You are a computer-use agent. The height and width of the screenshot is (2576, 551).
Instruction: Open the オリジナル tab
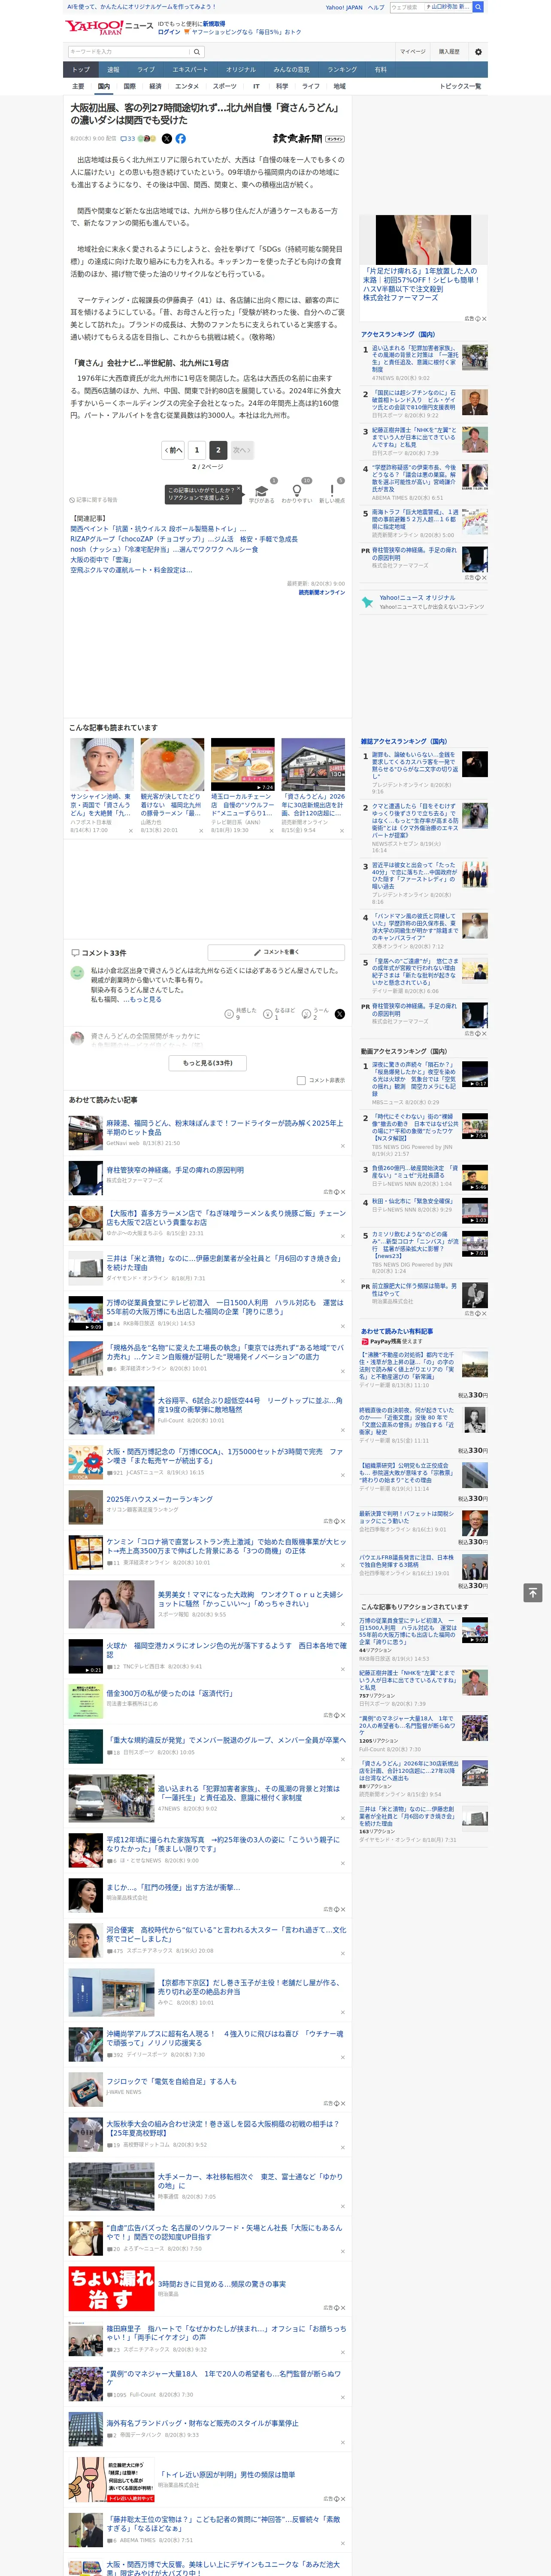click(241, 70)
